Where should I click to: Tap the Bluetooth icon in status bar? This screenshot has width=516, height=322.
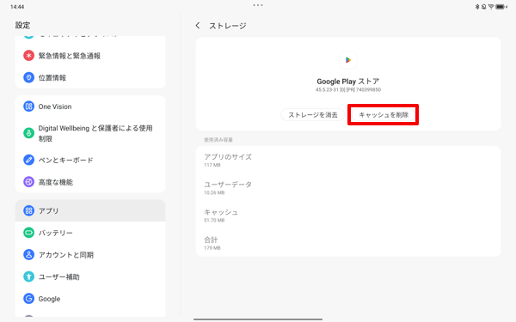(x=476, y=7)
